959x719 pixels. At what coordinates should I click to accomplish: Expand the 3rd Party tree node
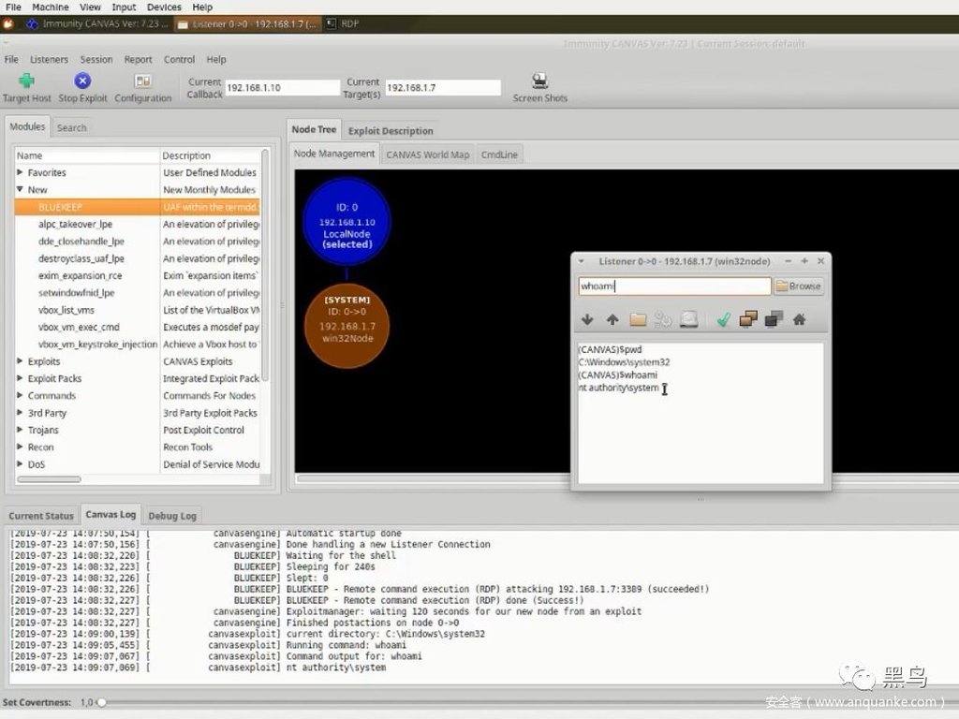pos(21,413)
